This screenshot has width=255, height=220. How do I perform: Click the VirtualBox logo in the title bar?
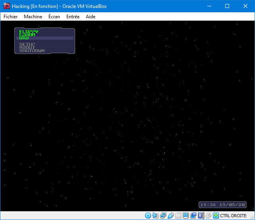tap(6, 6)
